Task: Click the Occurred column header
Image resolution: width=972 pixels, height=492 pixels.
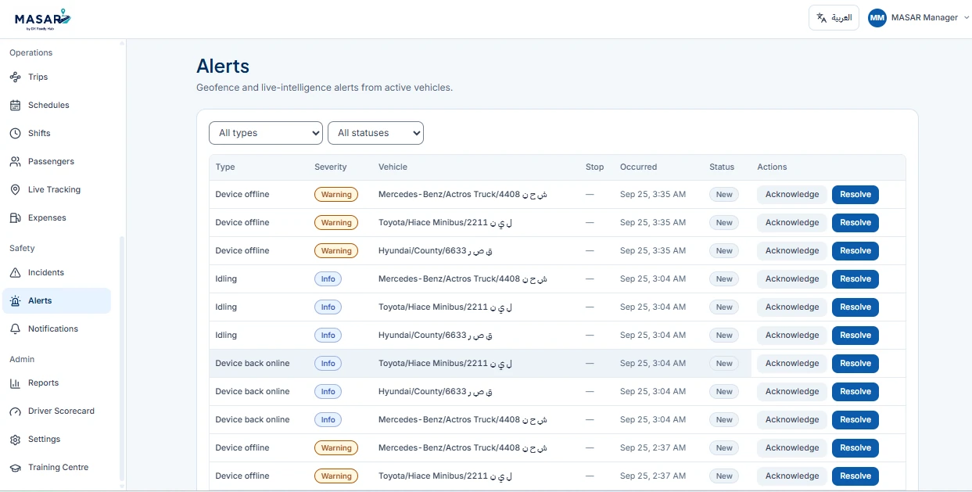Action: 638,167
